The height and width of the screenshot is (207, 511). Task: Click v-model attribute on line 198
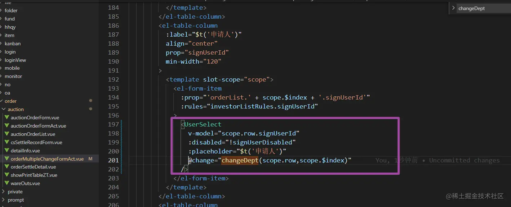pos(201,133)
